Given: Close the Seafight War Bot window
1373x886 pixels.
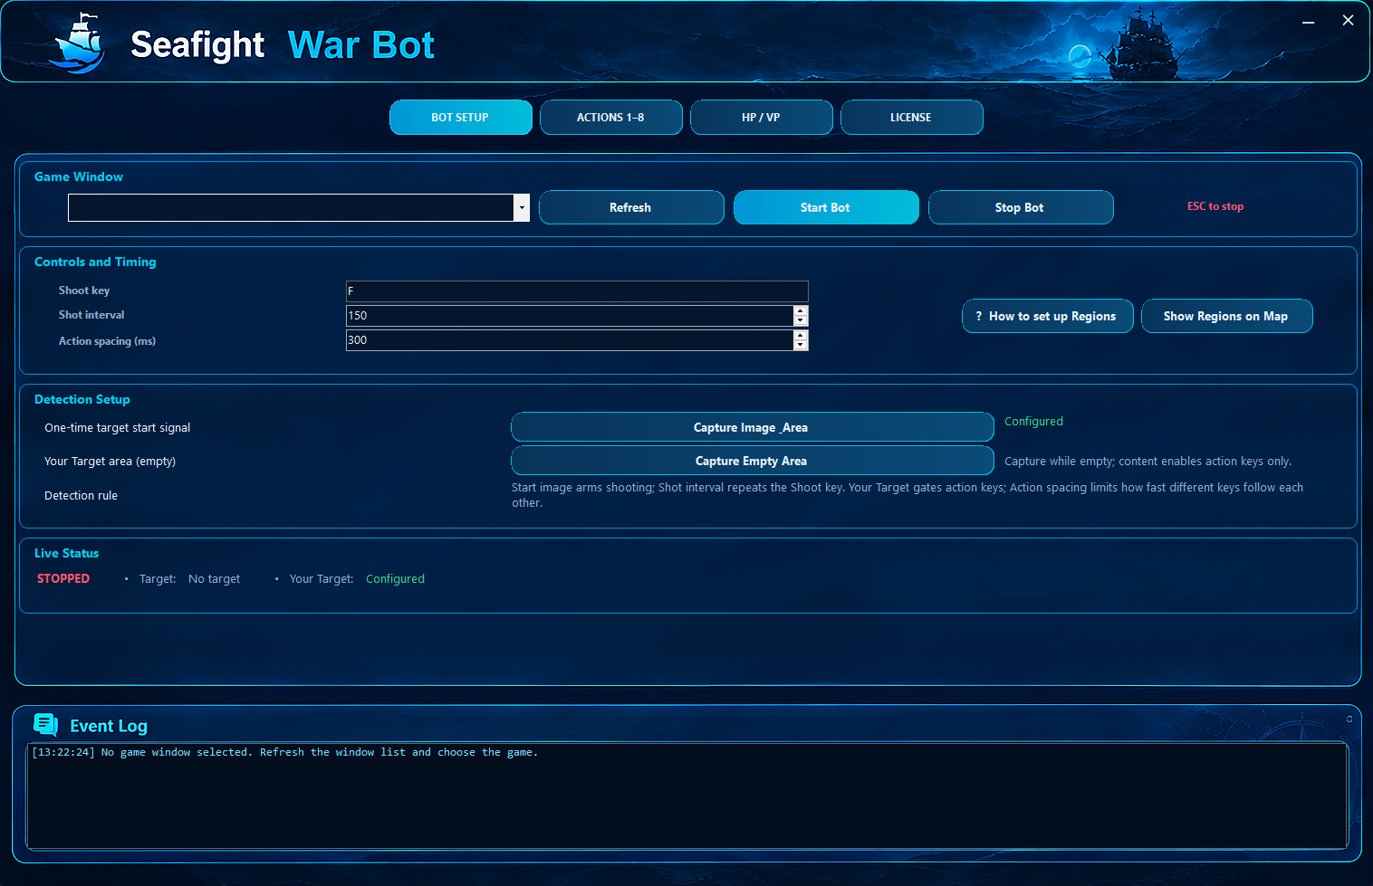Looking at the screenshot, I should pyautogui.click(x=1348, y=21).
